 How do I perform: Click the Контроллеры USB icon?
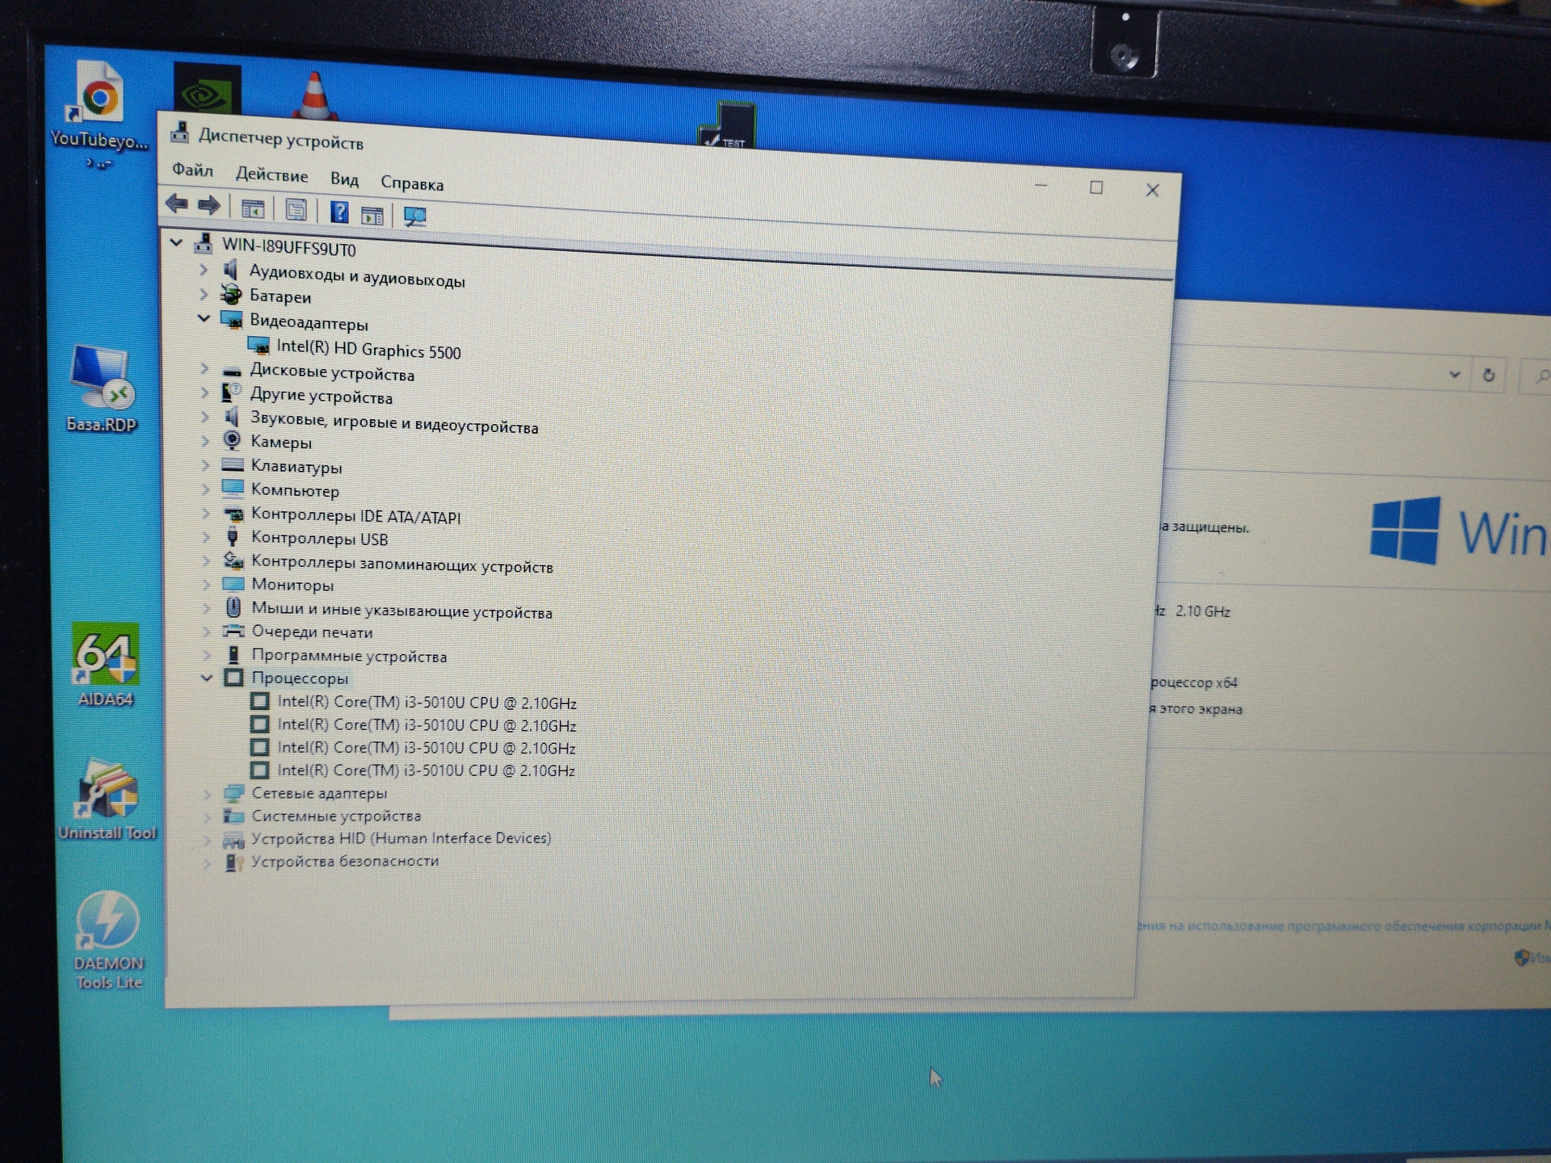pyautogui.click(x=233, y=536)
